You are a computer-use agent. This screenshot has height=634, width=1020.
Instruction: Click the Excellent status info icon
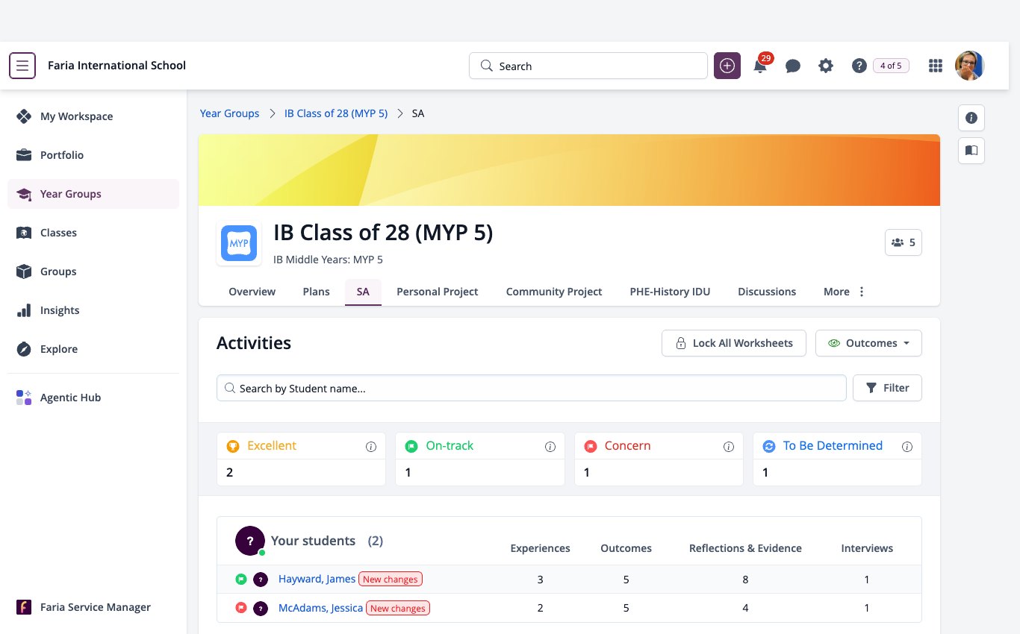371,447
